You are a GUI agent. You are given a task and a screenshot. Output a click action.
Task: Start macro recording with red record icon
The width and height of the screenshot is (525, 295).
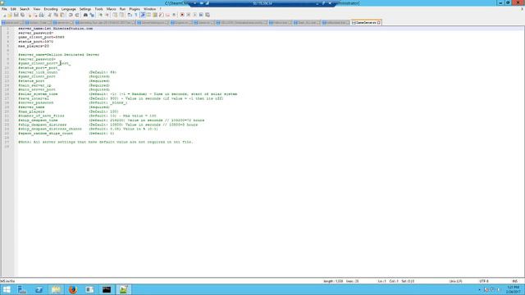[x=182, y=15]
